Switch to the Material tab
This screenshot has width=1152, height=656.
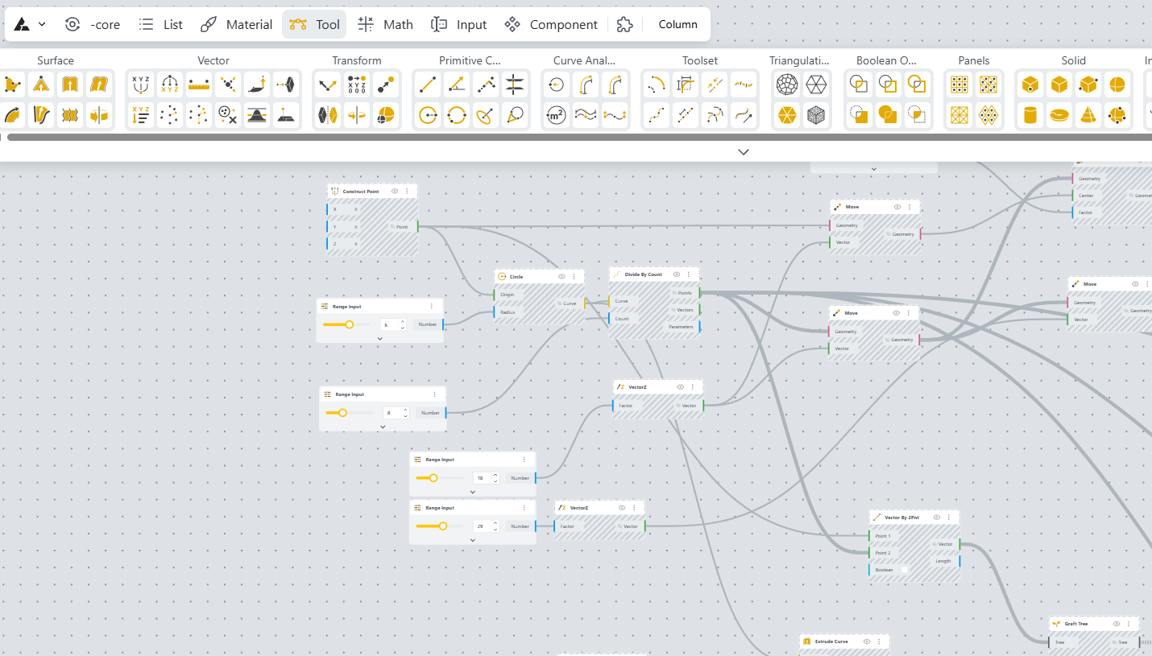pyautogui.click(x=237, y=24)
